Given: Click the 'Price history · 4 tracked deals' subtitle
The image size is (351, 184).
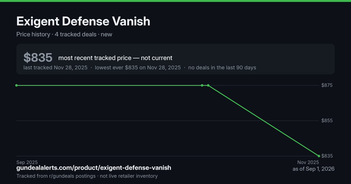Looking at the screenshot, I should [x=56, y=34].
